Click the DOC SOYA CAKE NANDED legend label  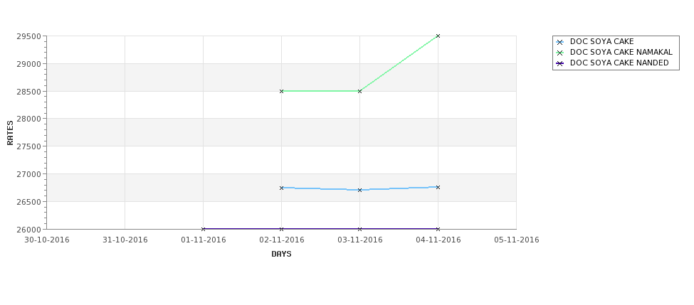click(619, 63)
